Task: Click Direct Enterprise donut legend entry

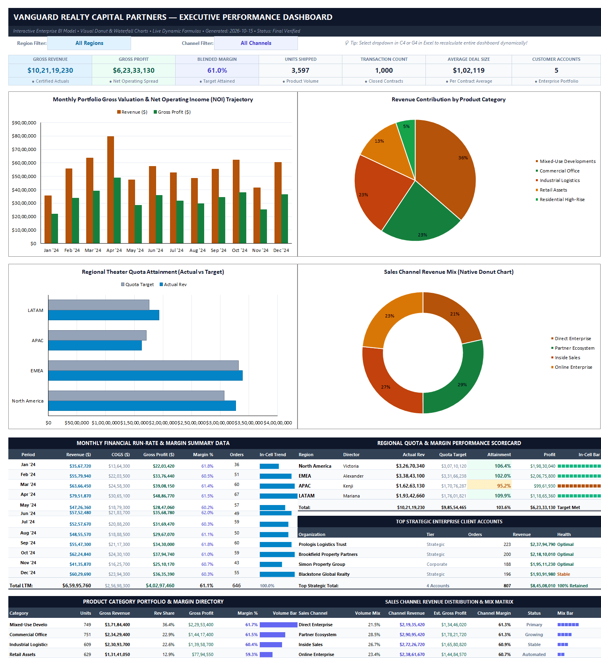Action: tap(571, 339)
